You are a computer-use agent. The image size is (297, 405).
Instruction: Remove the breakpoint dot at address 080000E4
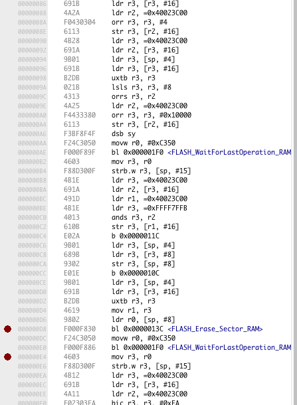(x=7, y=357)
